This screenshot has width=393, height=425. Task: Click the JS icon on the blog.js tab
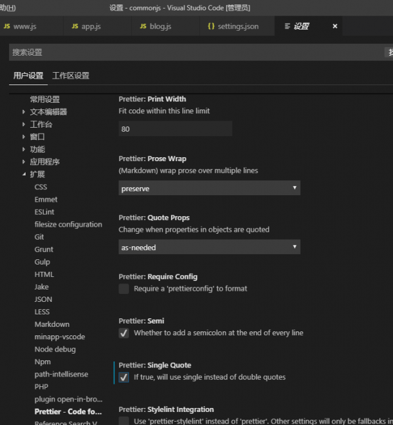pos(143,26)
